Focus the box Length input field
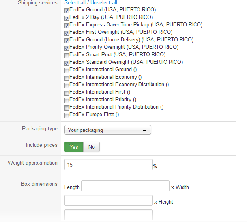This screenshot has height=222, width=247. [125, 186]
